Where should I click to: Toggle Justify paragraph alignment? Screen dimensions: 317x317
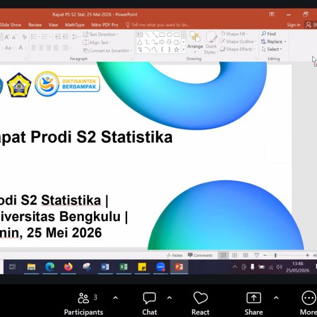56,48
